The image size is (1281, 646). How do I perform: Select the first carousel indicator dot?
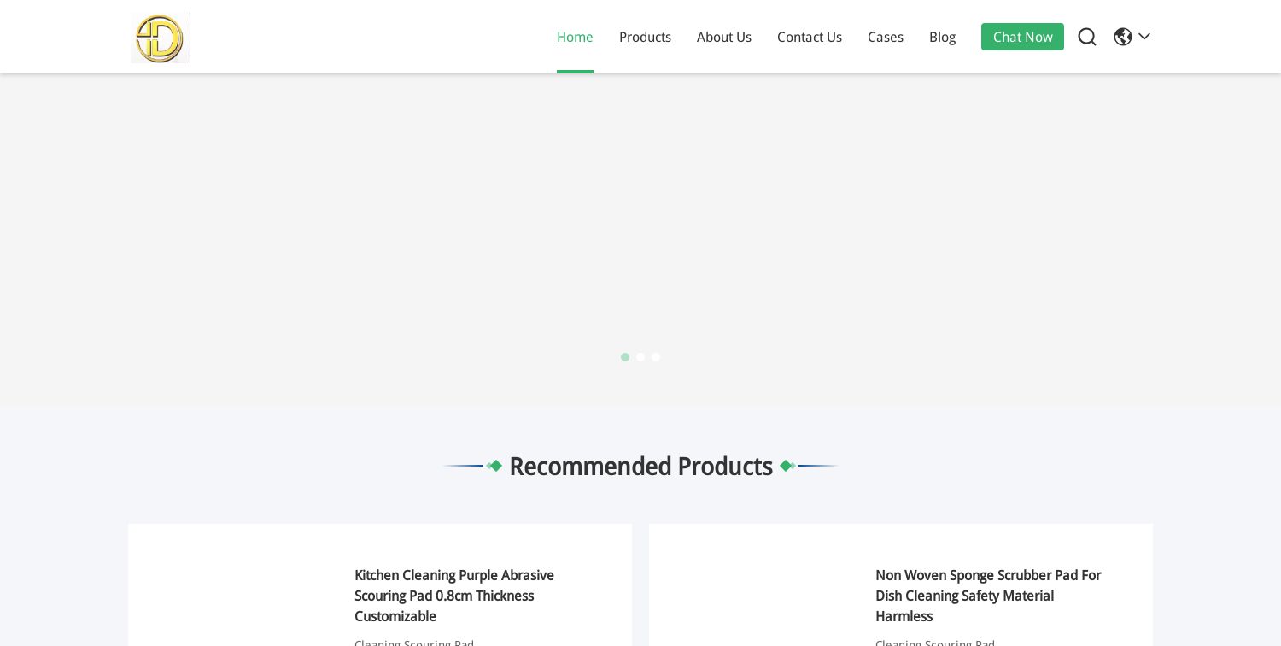(x=625, y=357)
